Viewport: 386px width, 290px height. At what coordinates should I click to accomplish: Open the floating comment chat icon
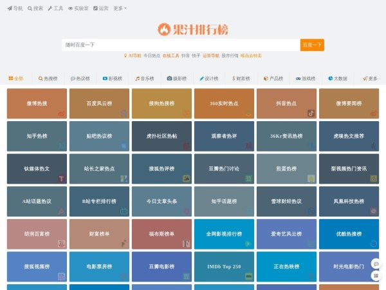tap(375, 264)
